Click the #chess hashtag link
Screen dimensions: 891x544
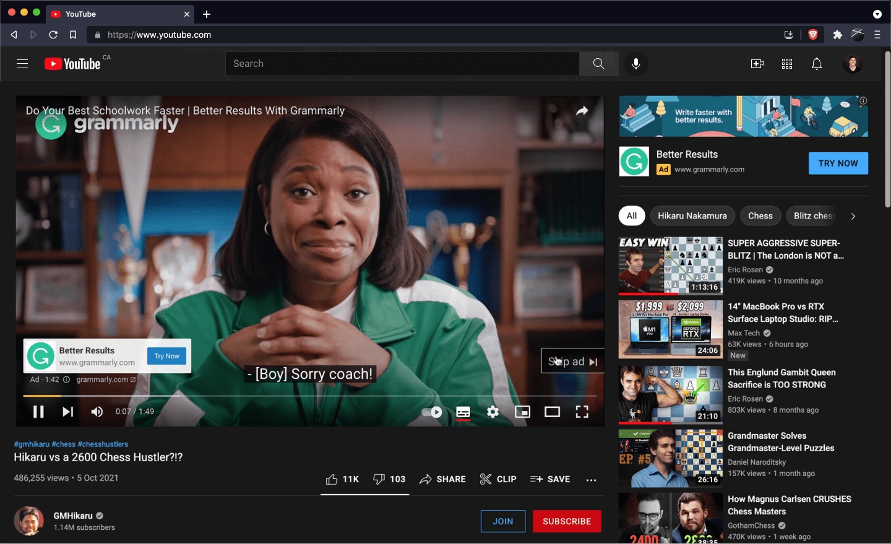[x=64, y=444]
